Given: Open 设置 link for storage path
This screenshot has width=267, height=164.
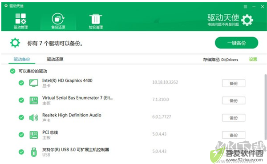Looking at the screenshot, I should tap(253, 59).
